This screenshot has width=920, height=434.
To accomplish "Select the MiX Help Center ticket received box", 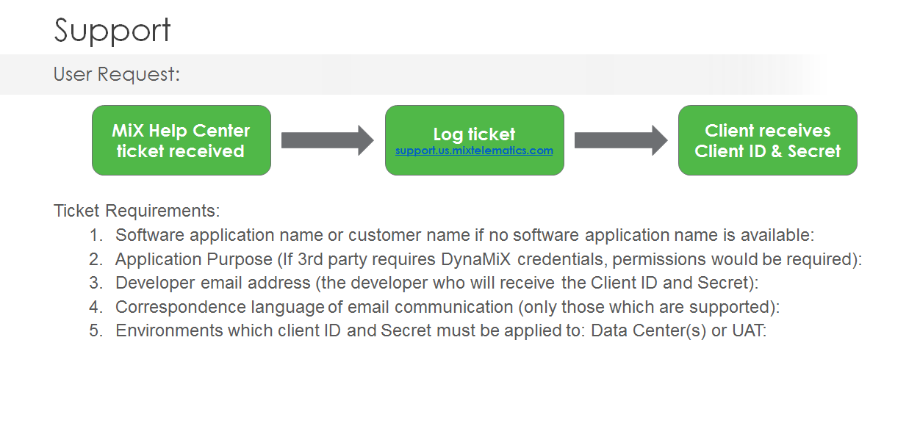I will click(181, 140).
